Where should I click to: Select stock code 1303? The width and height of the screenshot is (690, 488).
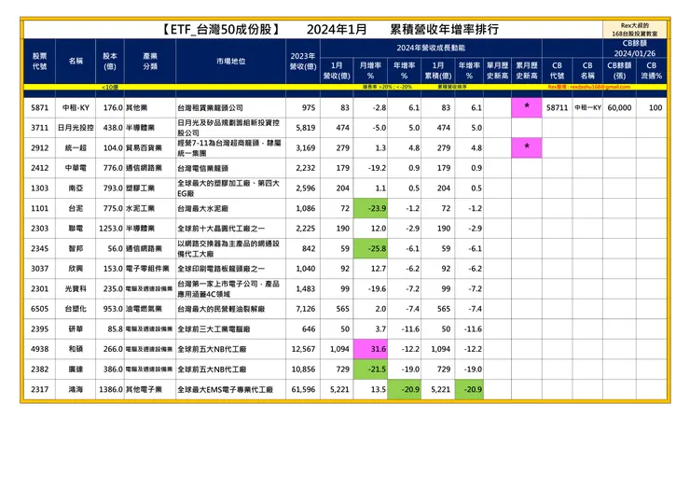39,188
